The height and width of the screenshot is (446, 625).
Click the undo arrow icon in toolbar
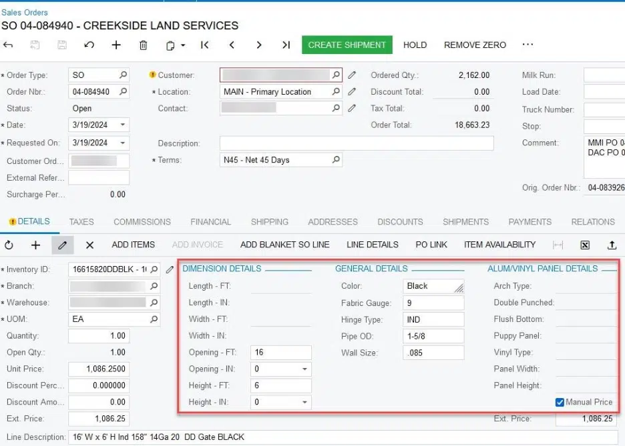coord(89,45)
